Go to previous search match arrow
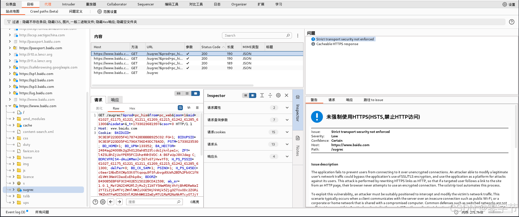The width and height of the screenshot is (519, 217). 111,202
